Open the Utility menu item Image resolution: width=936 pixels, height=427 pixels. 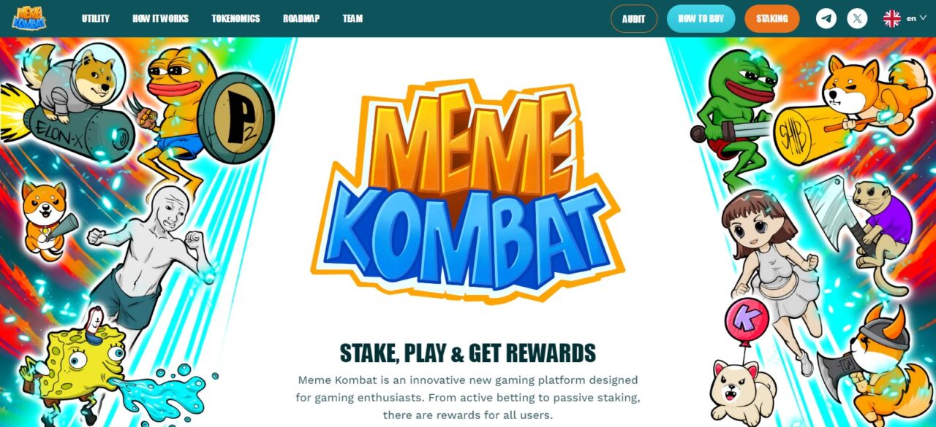96,18
